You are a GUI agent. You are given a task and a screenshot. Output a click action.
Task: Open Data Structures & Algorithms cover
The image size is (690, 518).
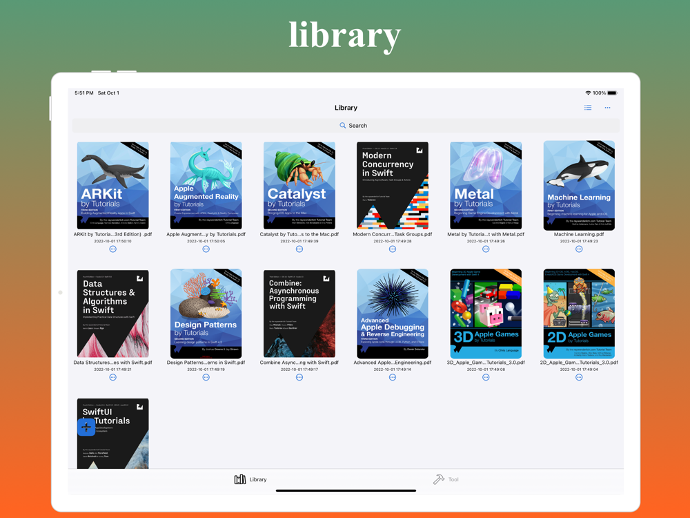112,314
